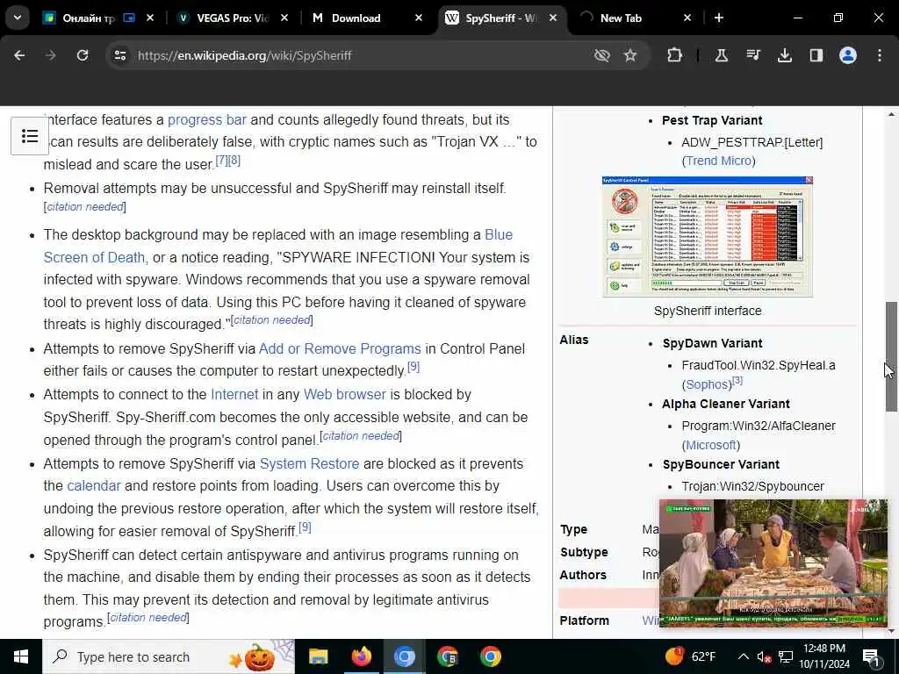
Task: Click the muted volume tray icon
Action: [764, 656]
